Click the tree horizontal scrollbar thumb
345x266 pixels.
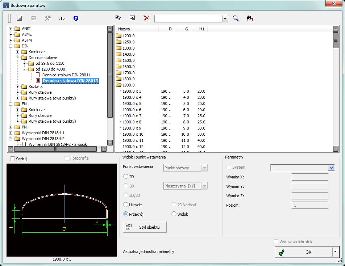tap(55, 149)
